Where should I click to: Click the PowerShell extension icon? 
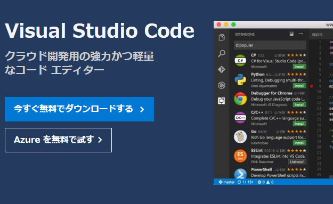240,174
